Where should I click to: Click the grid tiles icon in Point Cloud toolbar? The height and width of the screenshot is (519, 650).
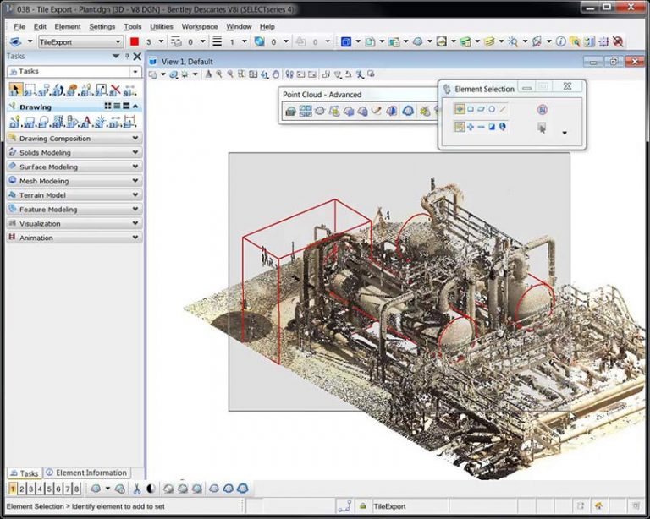(306, 111)
